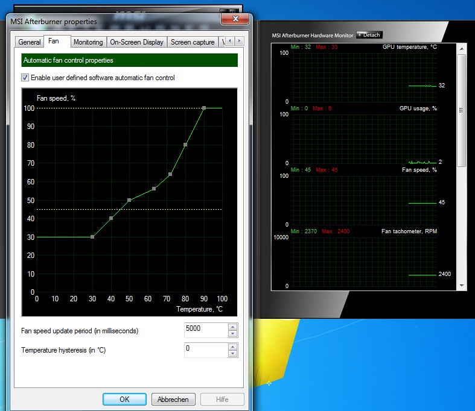Cancel with the Abbrechen button
Screen dimensions: 475x411
[x=173, y=399]
